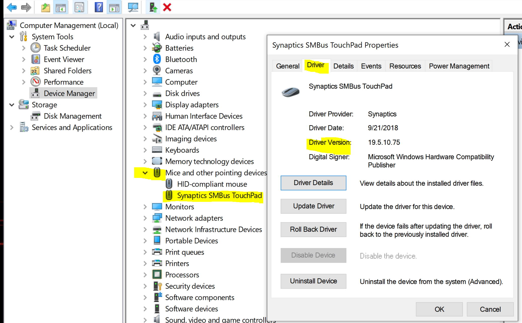This screenshot has height=323, width=522.
Task: Switch to the Power Management tab
Action: (459, 66)
